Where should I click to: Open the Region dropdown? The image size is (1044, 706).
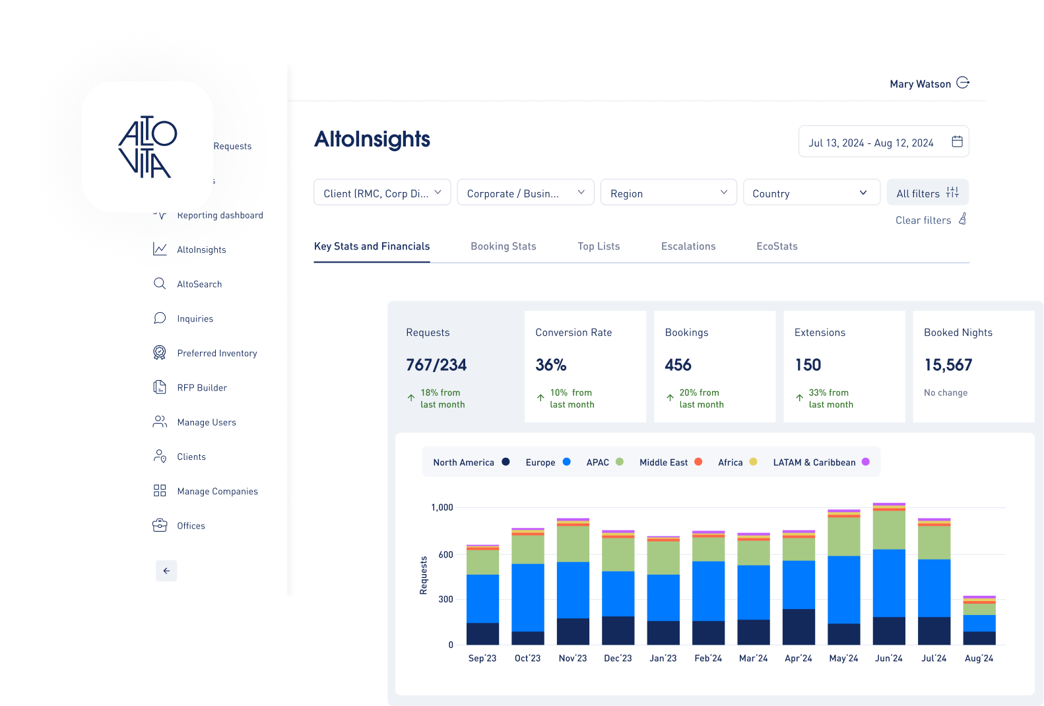669,192
